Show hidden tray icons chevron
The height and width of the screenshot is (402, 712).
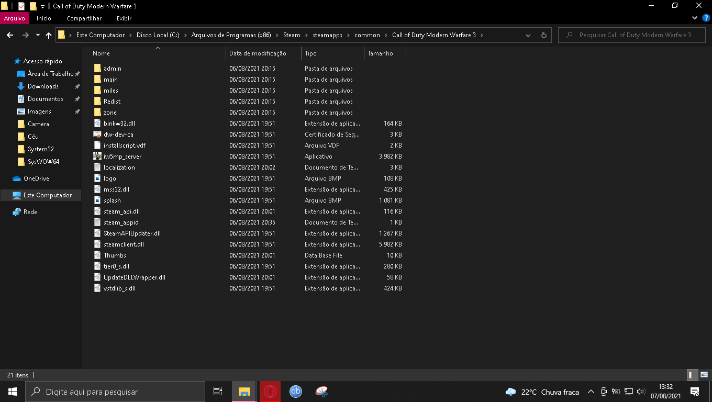tap(591, 392)
